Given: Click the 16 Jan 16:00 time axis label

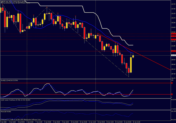Looking at the screenshot, I should 137,122.
